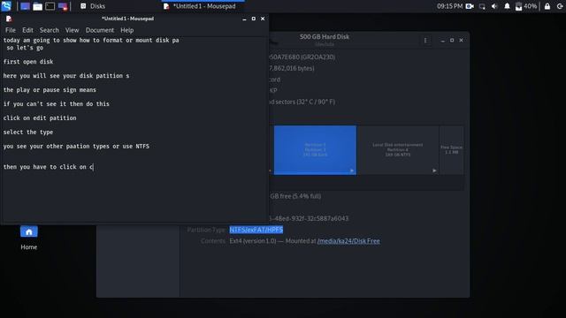
Task: Open the /media/ka24/Disk Free mount link
Action: click(x=348, y=241)
